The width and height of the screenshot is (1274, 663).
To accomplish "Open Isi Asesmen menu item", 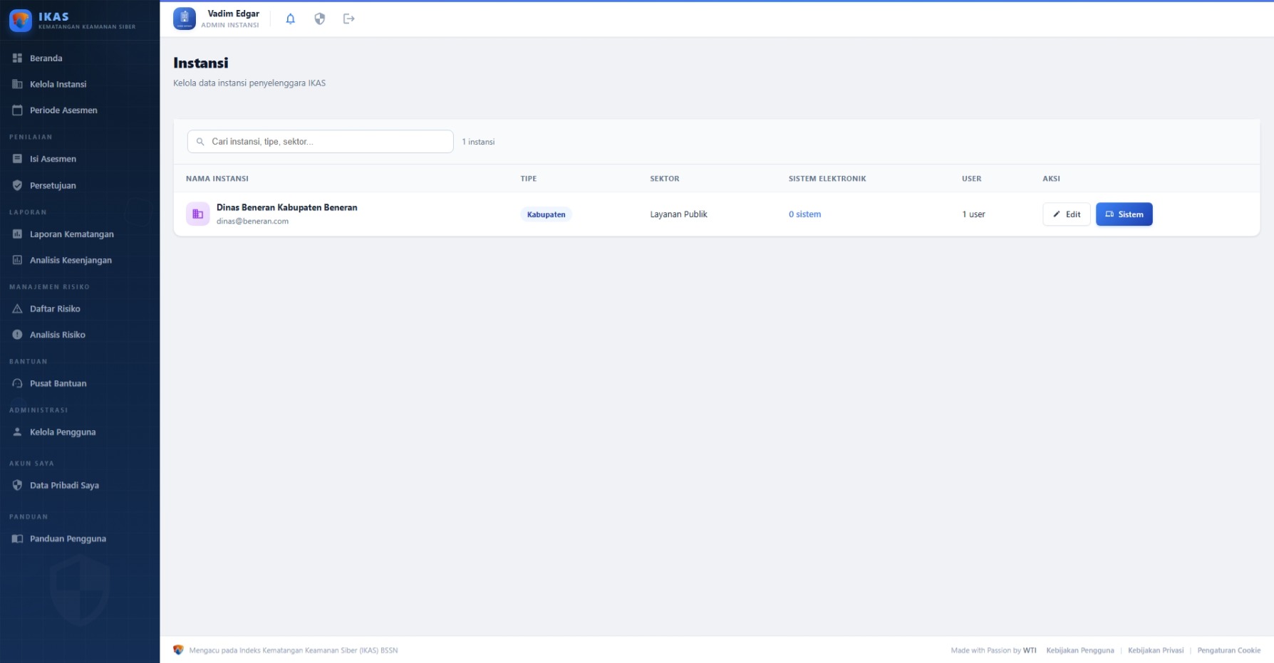I will [53, 160].
